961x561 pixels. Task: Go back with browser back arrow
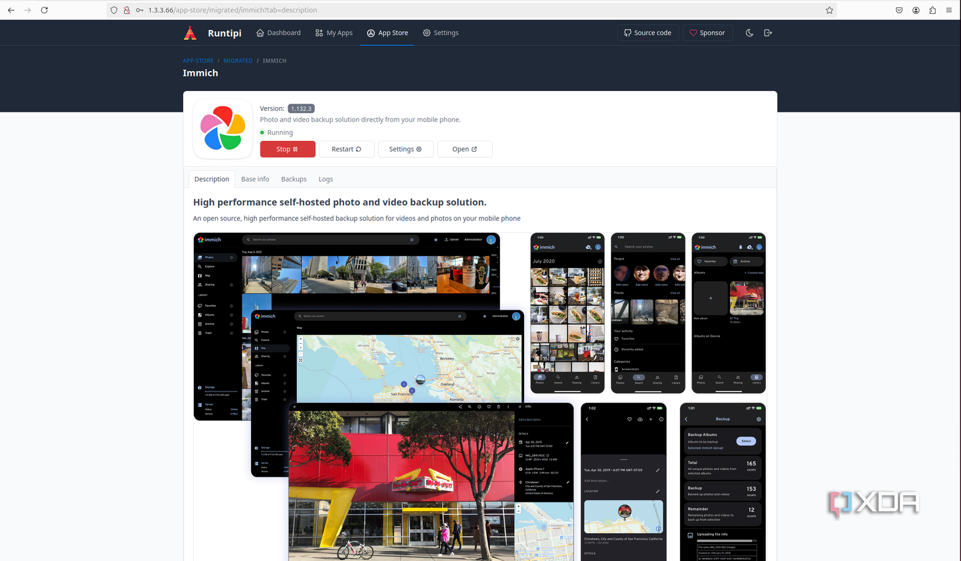11,10
